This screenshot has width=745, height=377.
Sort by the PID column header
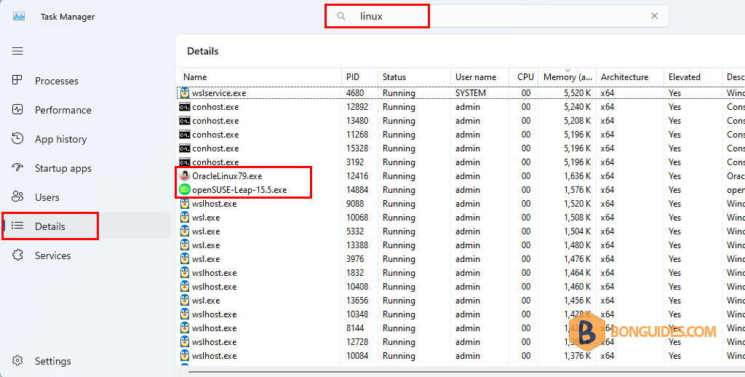359,77
